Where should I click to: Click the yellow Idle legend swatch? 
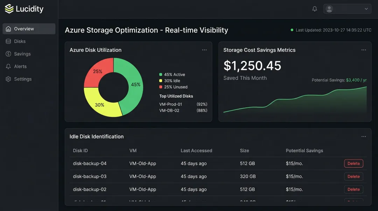point(161,81)
